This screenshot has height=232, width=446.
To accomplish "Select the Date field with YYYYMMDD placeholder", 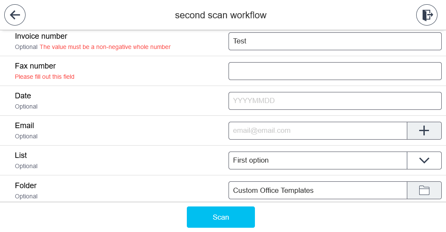I will [x=334, y=101].
